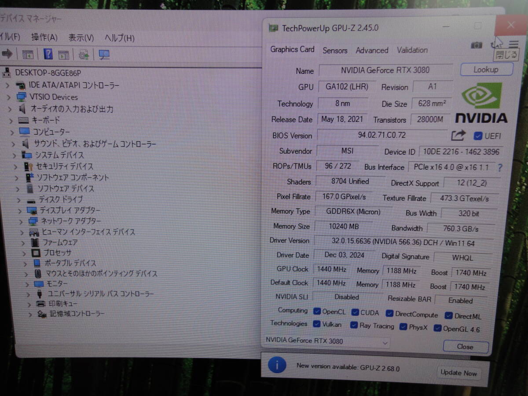Image resolution: width=528 pixels, height=396 pixels.
Task: Select the ユニバーサル シリアル バス コントローラー item
Action: coord(101,294)
